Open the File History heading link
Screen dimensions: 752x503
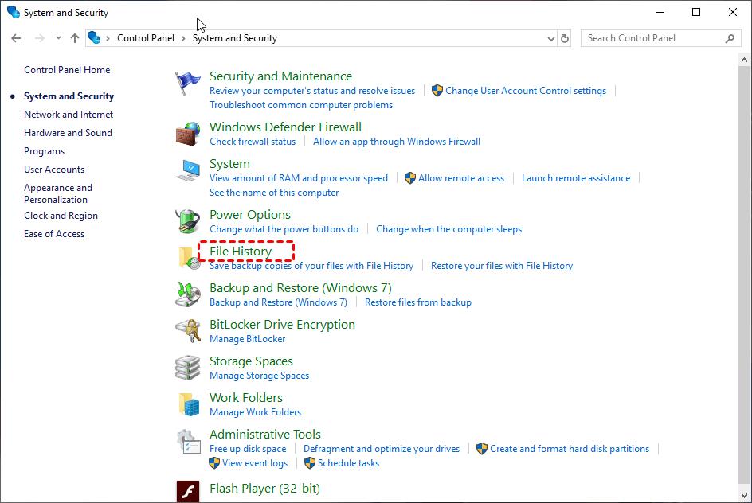coord(241,251)
